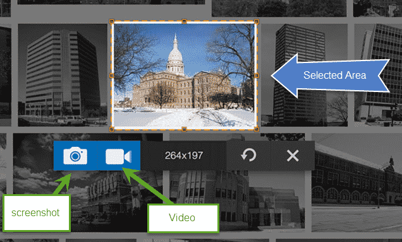Viewport: 402px width, 242px height.
Task: Click the 264x197 dimensions readout
Action: (x=184, y=156)
